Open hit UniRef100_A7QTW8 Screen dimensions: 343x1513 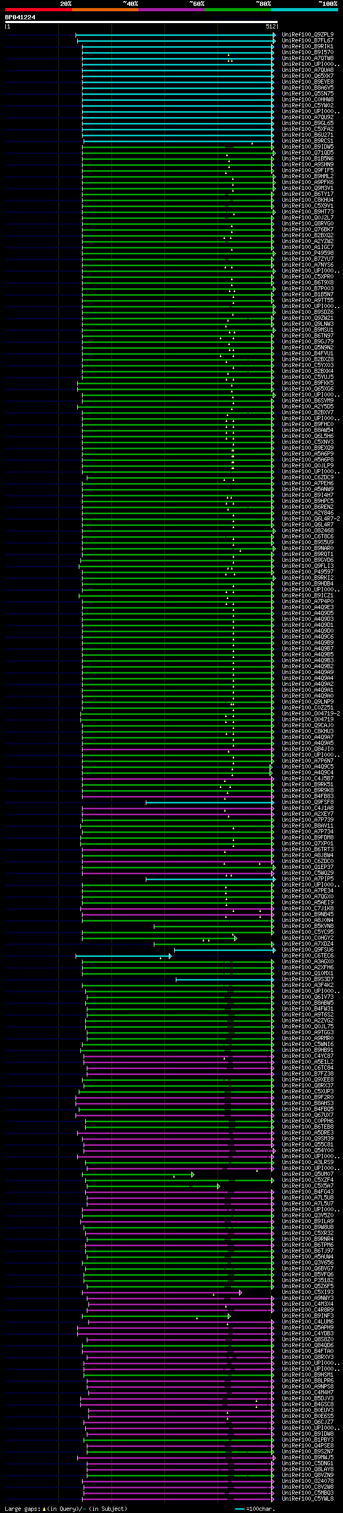[x=308, y=58]
